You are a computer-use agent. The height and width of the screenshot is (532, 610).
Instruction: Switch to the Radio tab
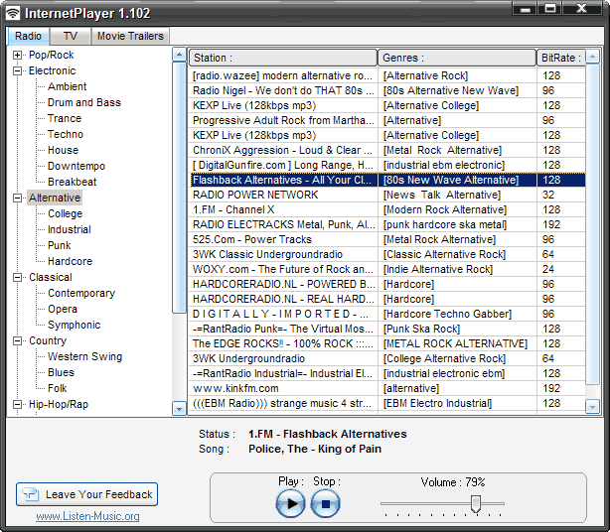click(28, 36)
